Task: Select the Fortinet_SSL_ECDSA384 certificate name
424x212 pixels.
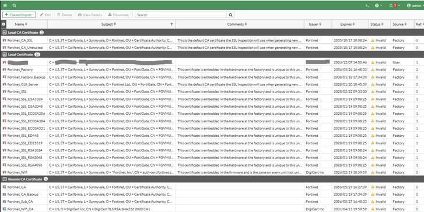Action: [26, 121]
